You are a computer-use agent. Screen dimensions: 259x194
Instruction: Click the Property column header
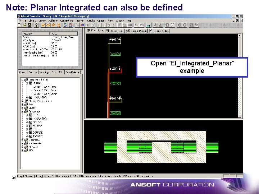pyautogui.click(x=36, y=34)
